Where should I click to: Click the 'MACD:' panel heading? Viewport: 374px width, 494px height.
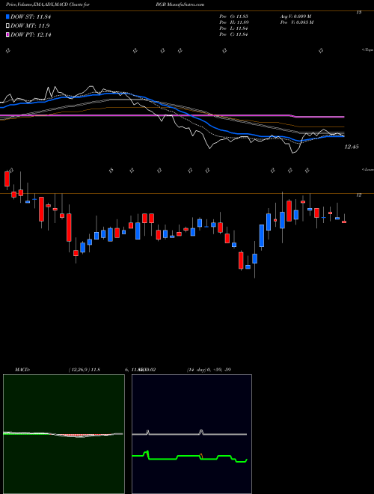pos(22,370)
